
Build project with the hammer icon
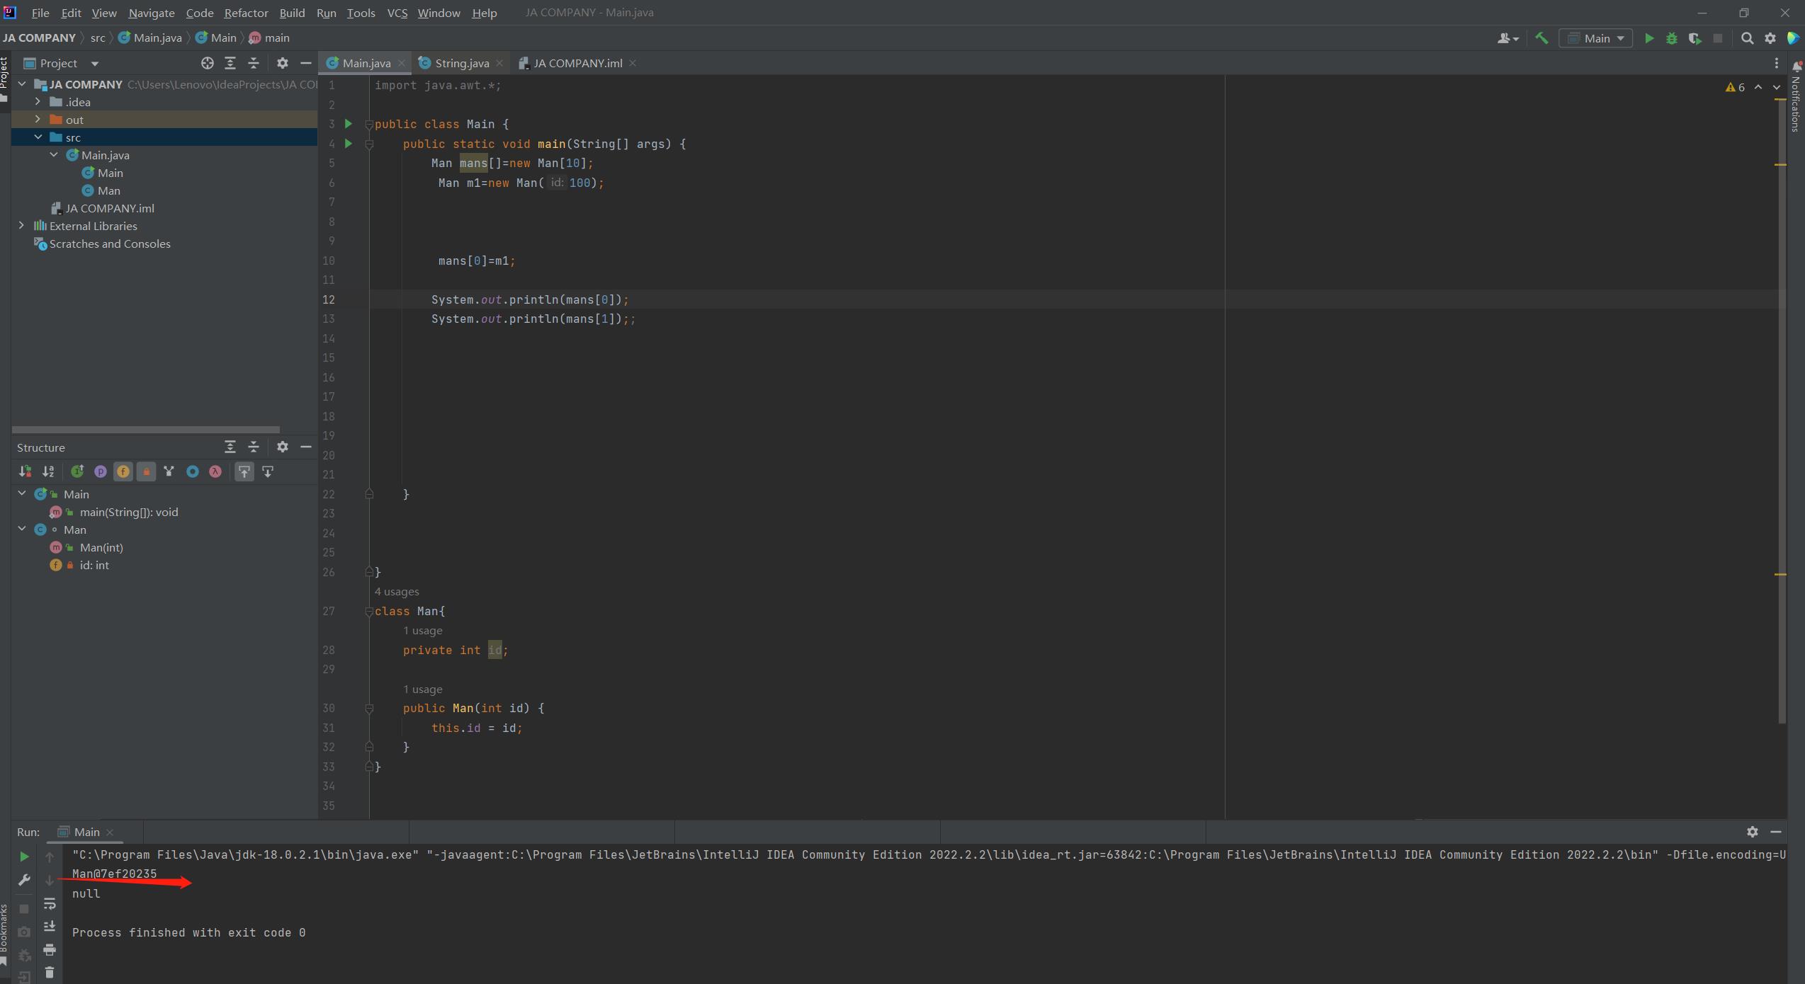click(1541, 38)
